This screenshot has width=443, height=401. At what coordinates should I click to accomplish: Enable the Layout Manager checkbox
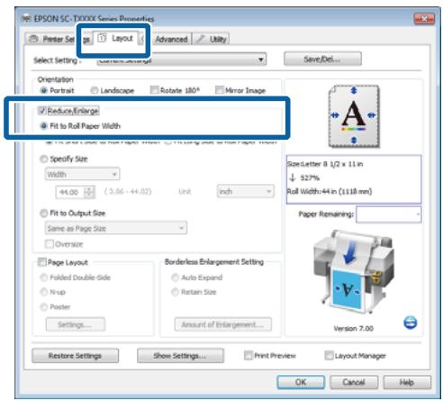(x=329, y=355)
